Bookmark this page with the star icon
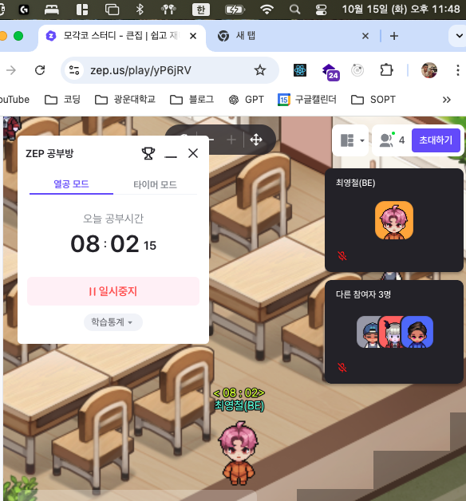 click(x=260, y=70)
